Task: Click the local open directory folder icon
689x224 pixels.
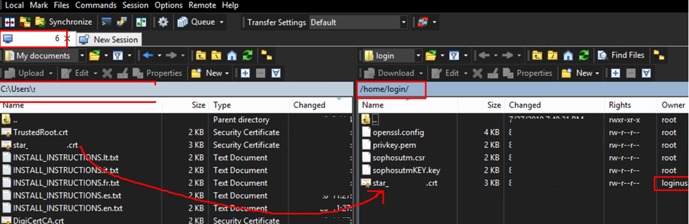Action: coord(94,56)
